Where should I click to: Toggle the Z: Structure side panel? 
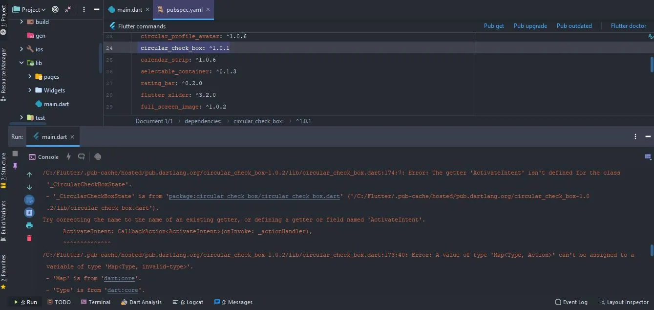coord(4,170)
